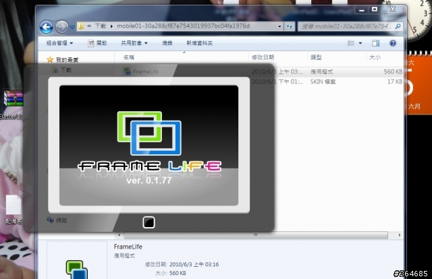Close the Explorer window
This screenshot has height=279, width=432.
pyautogui.click(x=393, y=9)
